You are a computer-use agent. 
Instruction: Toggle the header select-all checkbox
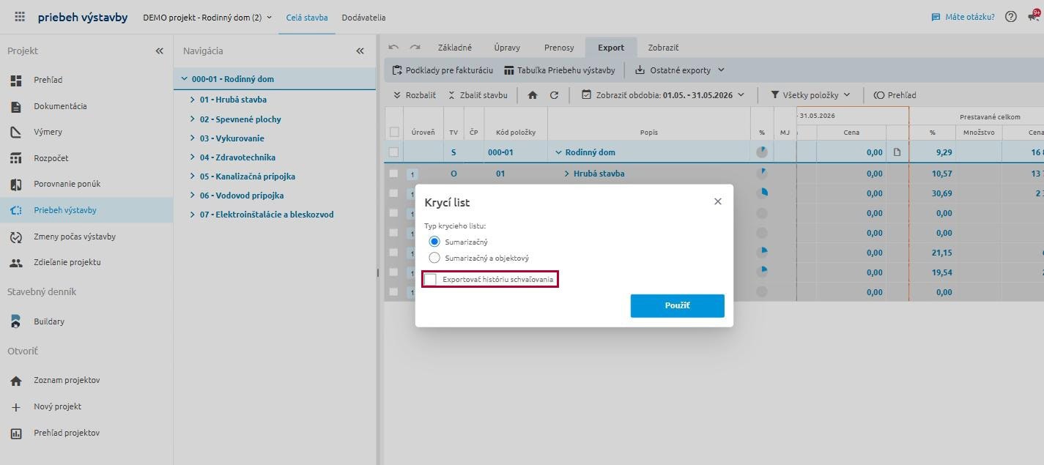(x=394, y=133)
